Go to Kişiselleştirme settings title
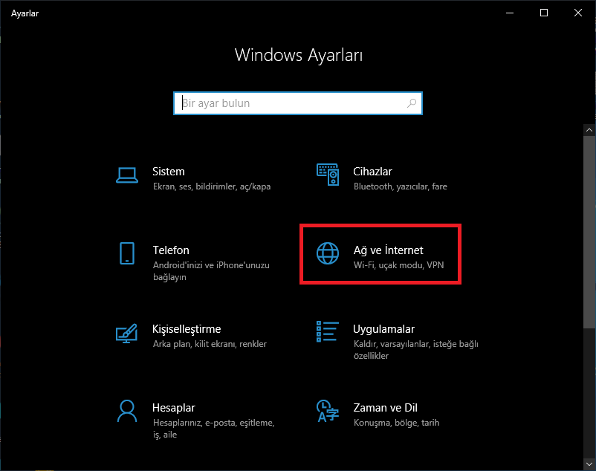This screenshot has height=471, width=596. 187,329
